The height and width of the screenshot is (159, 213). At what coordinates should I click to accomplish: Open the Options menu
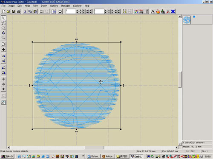(x=54, y=6)
